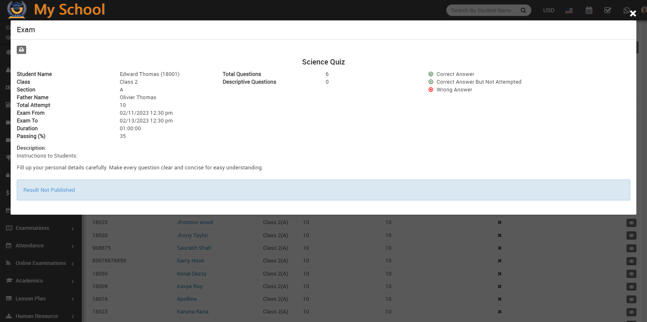
Task: Open the Jhony Taylor student link
Action: pyautogui.click(x=193, y=235)
